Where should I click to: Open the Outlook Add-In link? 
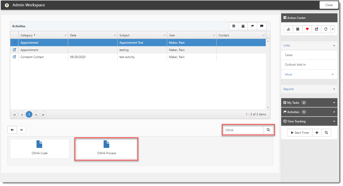pyautogui.click(x=295, y=65)
